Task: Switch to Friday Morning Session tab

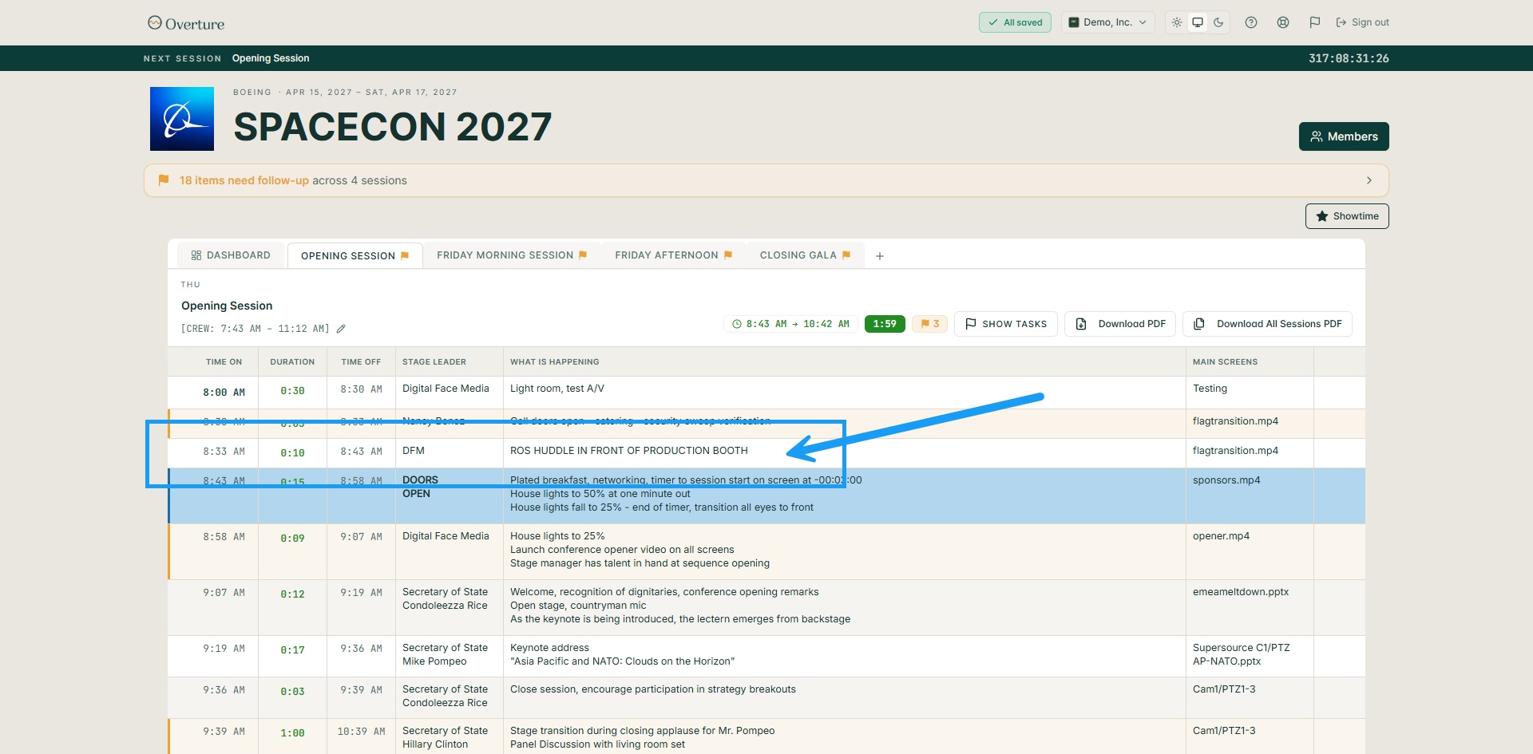Action: tap(512, 255)
